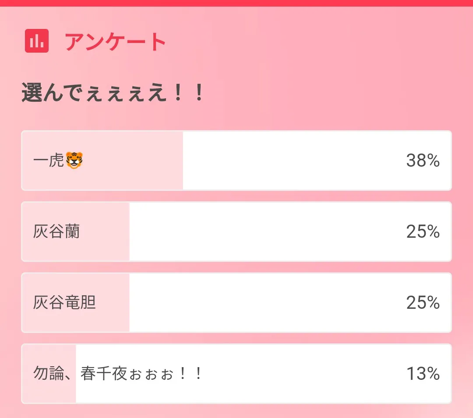This screenshot has width=473, height=418.
Task: Click the question text 選んでぇぇぇぇ！！
Action: [113, 94]
